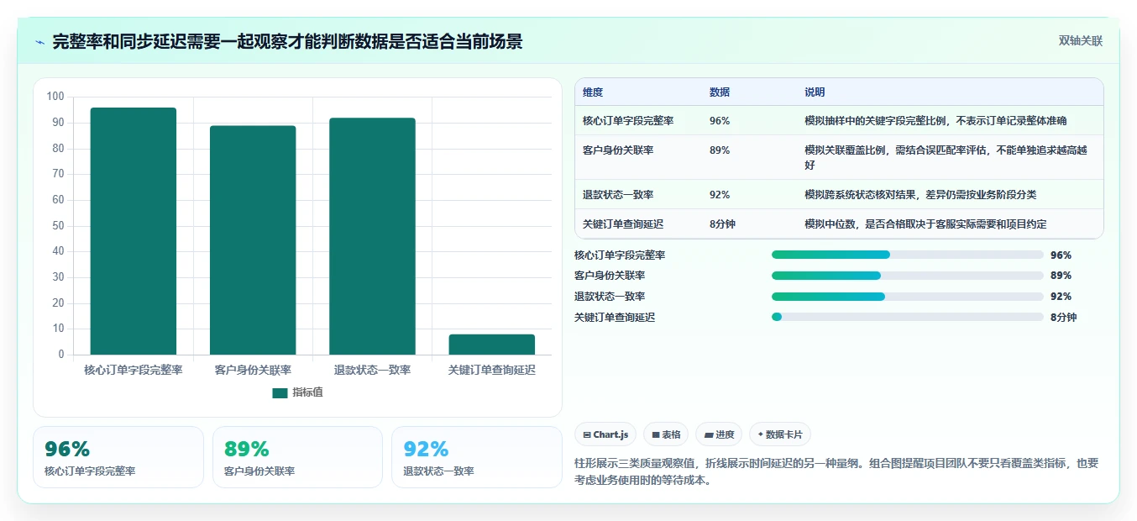
Task: Click description starting 模拟中位数
Action: 925,224
